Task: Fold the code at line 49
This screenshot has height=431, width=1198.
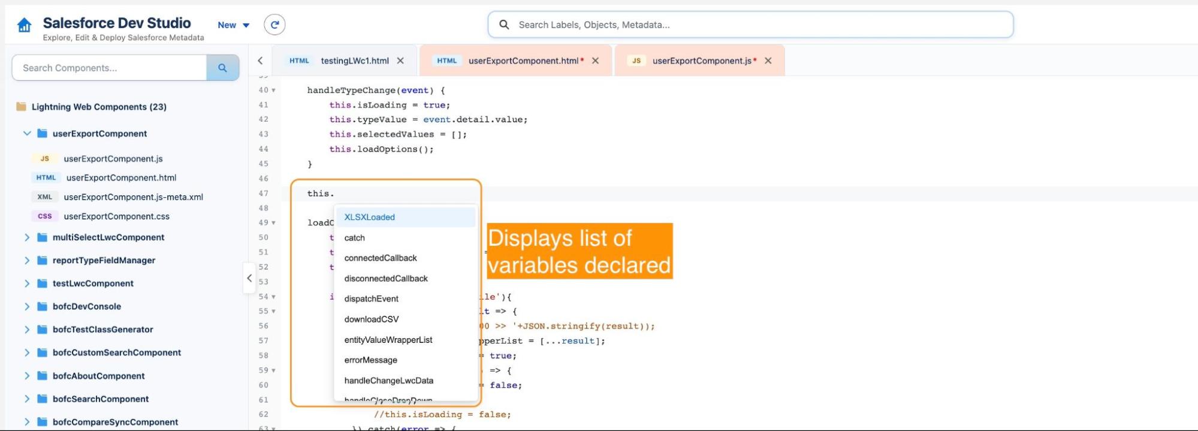Action: [x=274, y=223]
